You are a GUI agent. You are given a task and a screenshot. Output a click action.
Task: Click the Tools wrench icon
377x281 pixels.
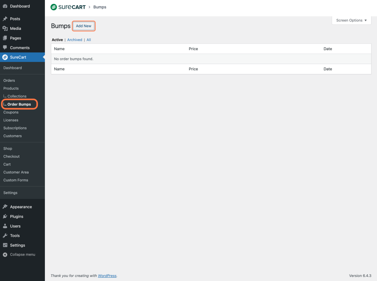click(5, 236)
